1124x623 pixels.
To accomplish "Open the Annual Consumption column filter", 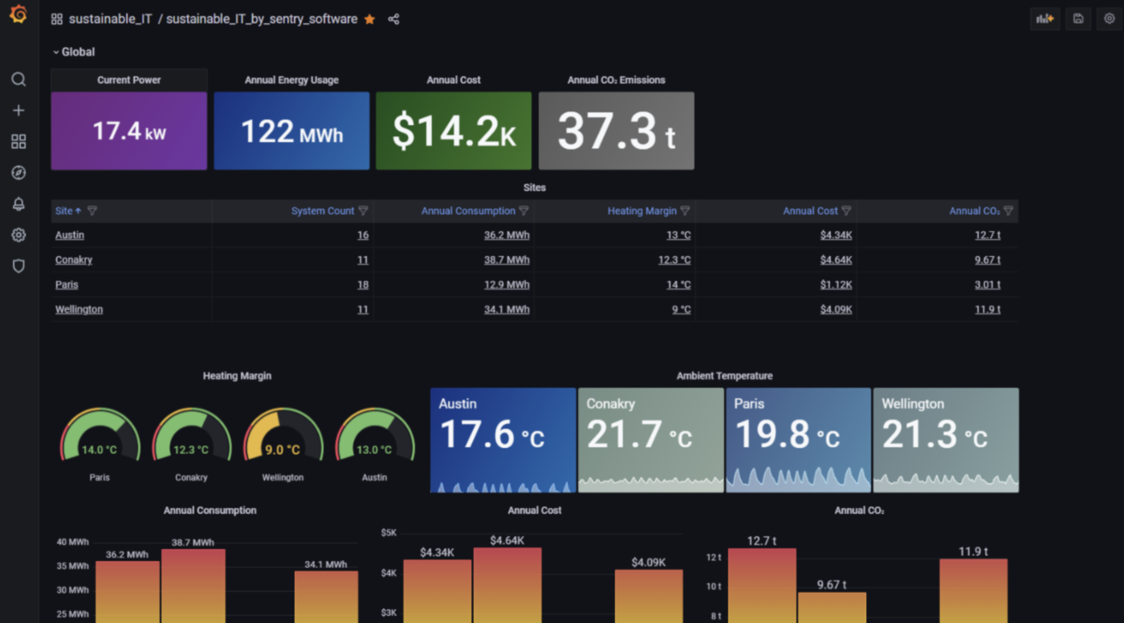I will [524, 210].
